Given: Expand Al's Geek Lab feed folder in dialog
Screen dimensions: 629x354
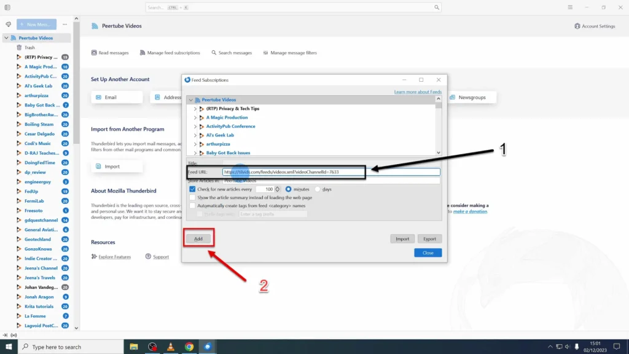Looking at the screenshot, I should [195, 135].
